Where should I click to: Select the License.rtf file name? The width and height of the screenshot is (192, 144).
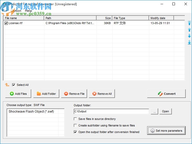click(x=15, y=23)
